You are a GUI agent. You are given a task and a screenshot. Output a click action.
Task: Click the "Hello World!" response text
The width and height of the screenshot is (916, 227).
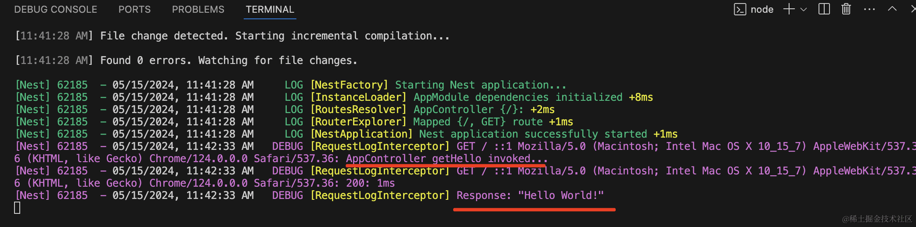point(561,195)
